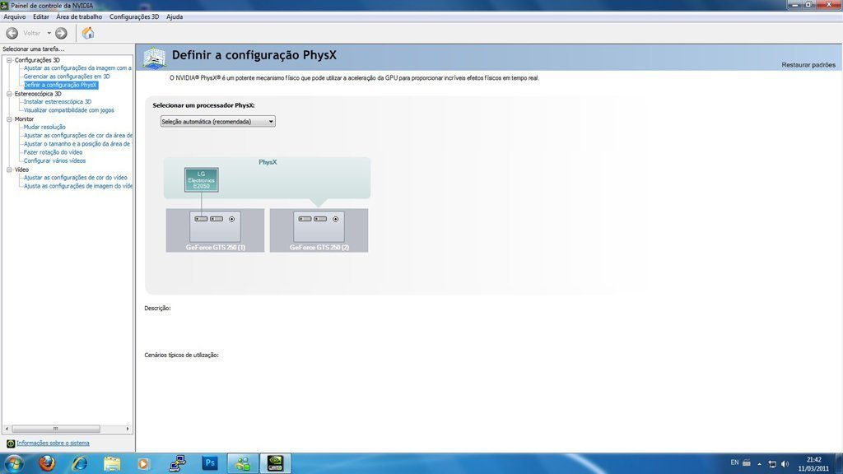843x474 pixels.
Task: Click the Back (Voltar) arrow button
Action: pos(12,33)
